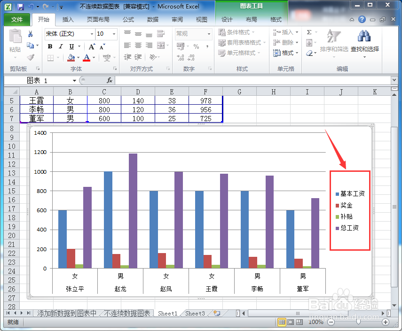Viewport: 402px width, 331px height.
Task: Switch to the 公式 Formulas tab
Action: click(128, 19)
